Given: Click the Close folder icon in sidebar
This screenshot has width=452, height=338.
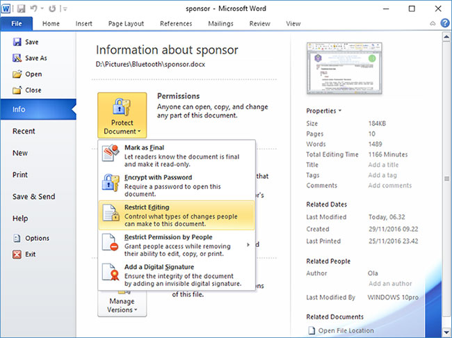Looking at the screenshot, I should pyautogui.click(x=17, y=90).
